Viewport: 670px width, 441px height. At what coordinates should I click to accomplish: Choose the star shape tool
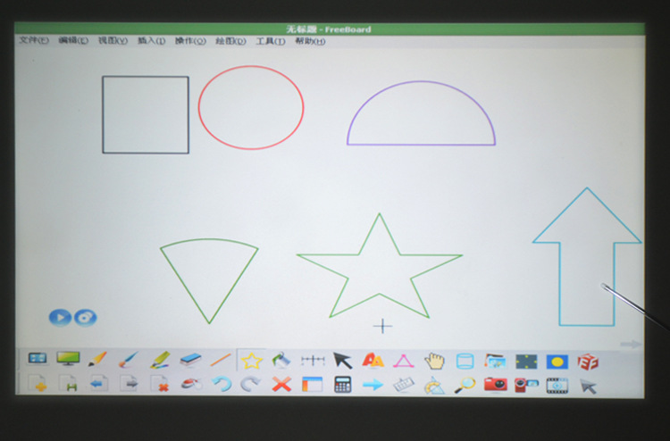pyautogui.click(x=252, y=361)
